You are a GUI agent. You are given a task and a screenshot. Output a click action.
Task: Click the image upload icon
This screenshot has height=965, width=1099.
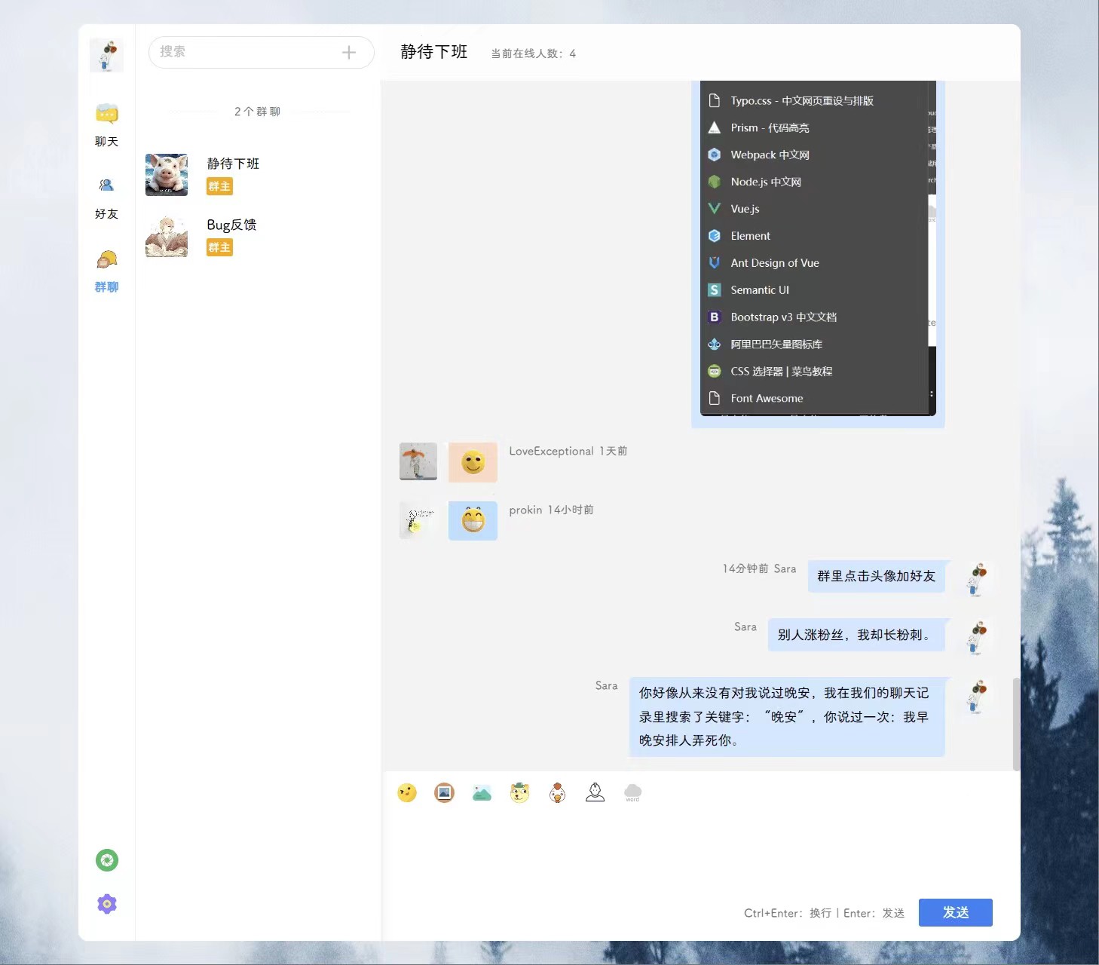[x=444, y=792]
